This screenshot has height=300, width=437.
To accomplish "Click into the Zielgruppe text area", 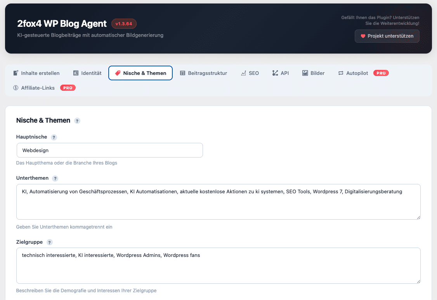I will [x=218, y=265].
